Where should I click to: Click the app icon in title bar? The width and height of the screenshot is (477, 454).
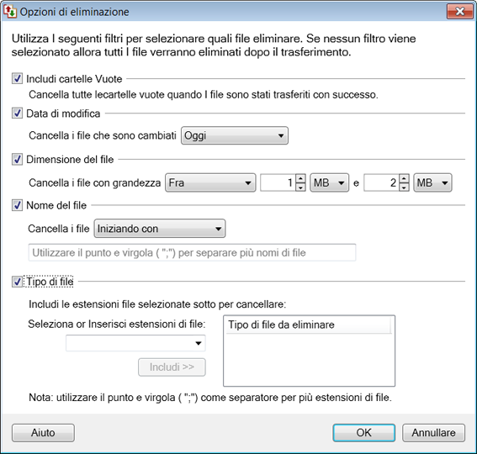coord(10,12)
